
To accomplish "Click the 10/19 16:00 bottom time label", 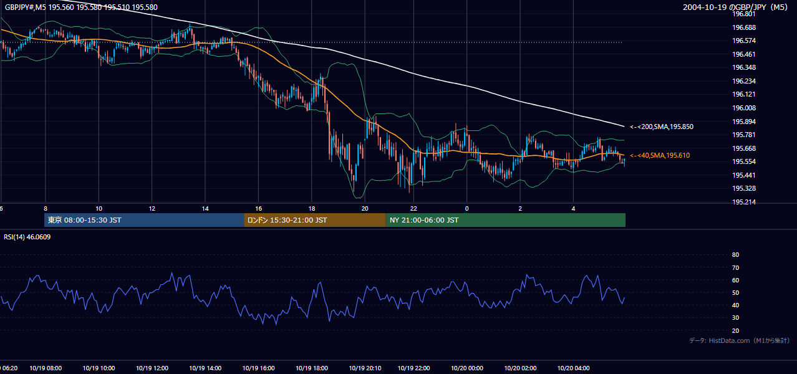I will tap(258, 368).
